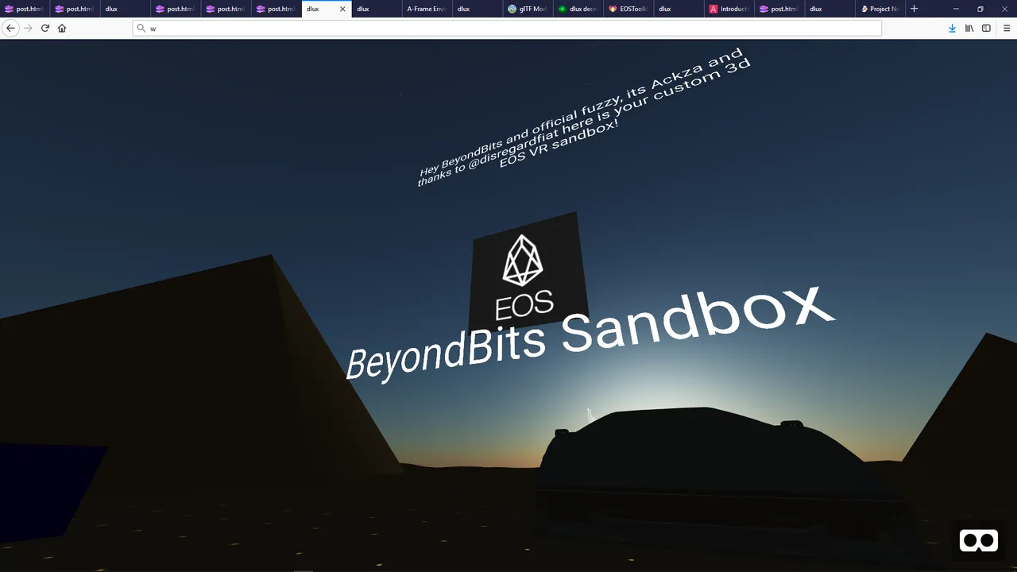
Task: Open the browser home page
Action: pyautogui.click(x=62, y=28)
